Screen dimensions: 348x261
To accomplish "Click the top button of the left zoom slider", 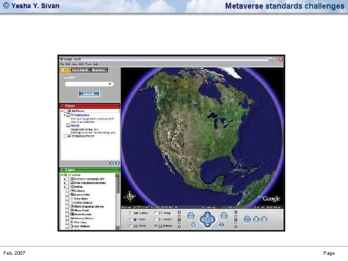I will click(179, 212).
